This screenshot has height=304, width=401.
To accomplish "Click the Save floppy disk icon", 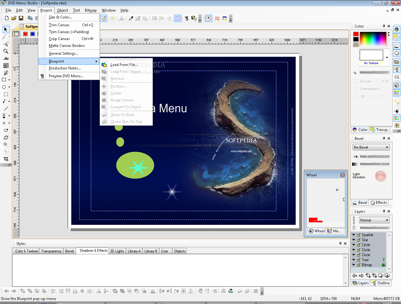I will (21, 18).
